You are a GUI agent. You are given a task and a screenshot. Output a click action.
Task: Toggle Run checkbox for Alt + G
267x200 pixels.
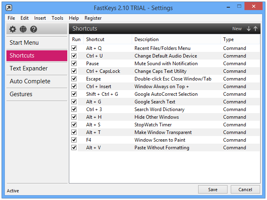pos(74,102)
